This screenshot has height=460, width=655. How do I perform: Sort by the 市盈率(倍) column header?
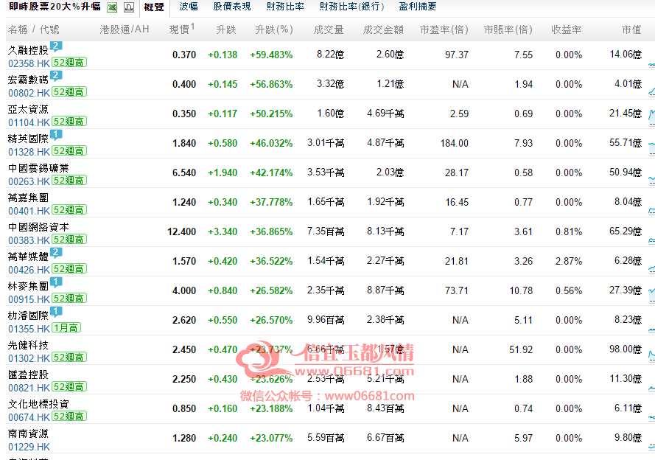click(444, 29)
